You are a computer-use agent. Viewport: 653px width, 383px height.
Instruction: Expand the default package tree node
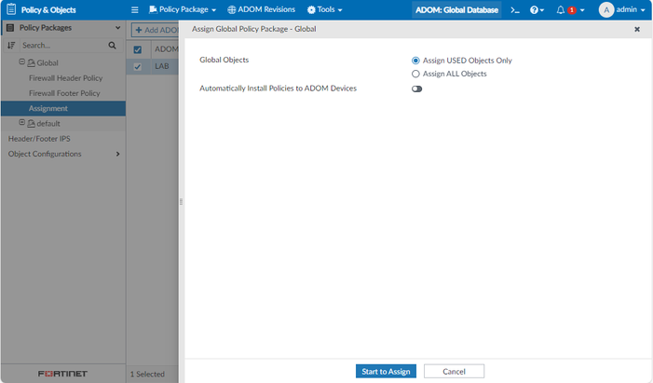point(21,122)
